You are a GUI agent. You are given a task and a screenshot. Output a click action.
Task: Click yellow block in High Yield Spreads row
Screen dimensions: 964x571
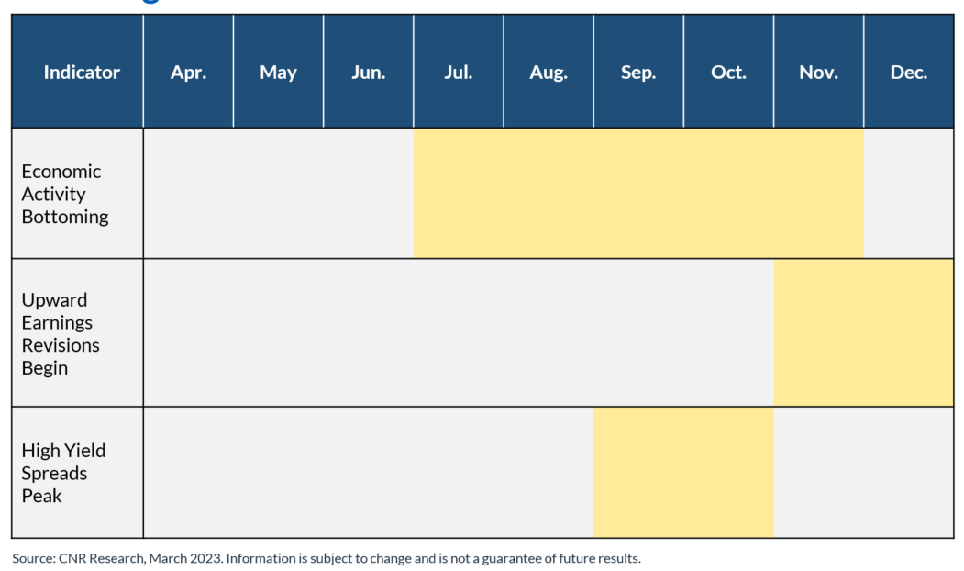683,472
